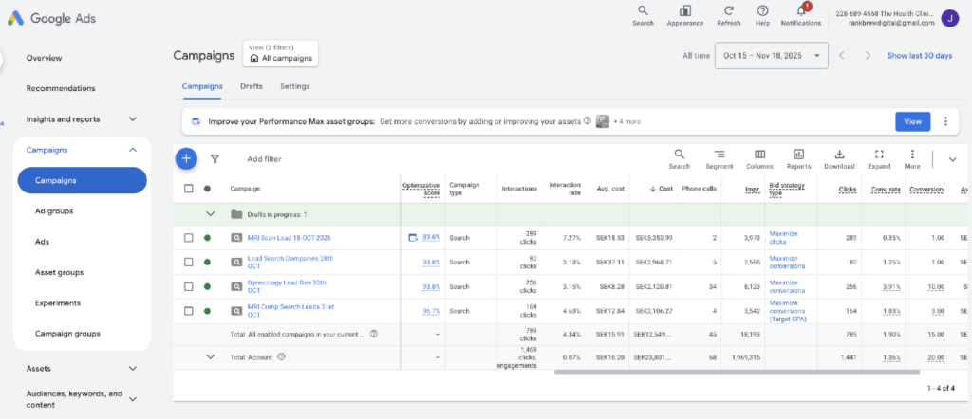This screenshot has width=972, height=419.
Task: Select all campaigns header checkbox
Action: click(x=189, y=188)
